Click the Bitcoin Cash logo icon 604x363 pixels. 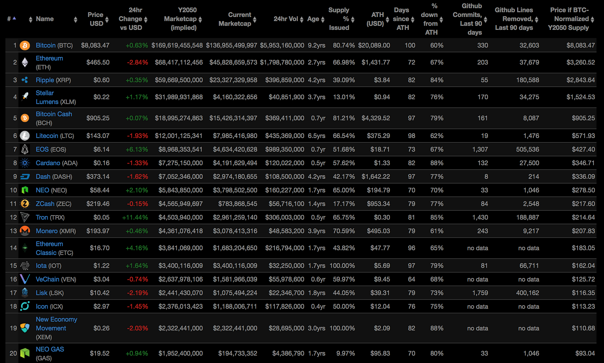25,118
